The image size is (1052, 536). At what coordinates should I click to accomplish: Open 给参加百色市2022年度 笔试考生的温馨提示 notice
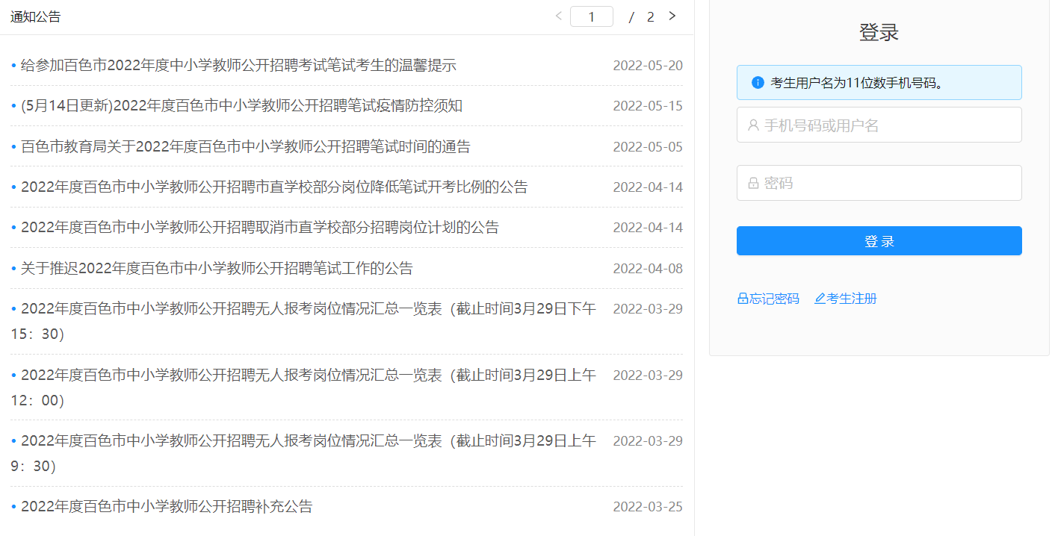pyautogui.click(x=238, y=66)
